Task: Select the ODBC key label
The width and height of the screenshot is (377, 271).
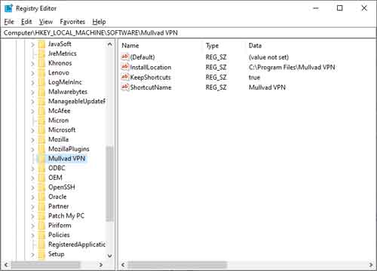Action: (x=57, y=168)
